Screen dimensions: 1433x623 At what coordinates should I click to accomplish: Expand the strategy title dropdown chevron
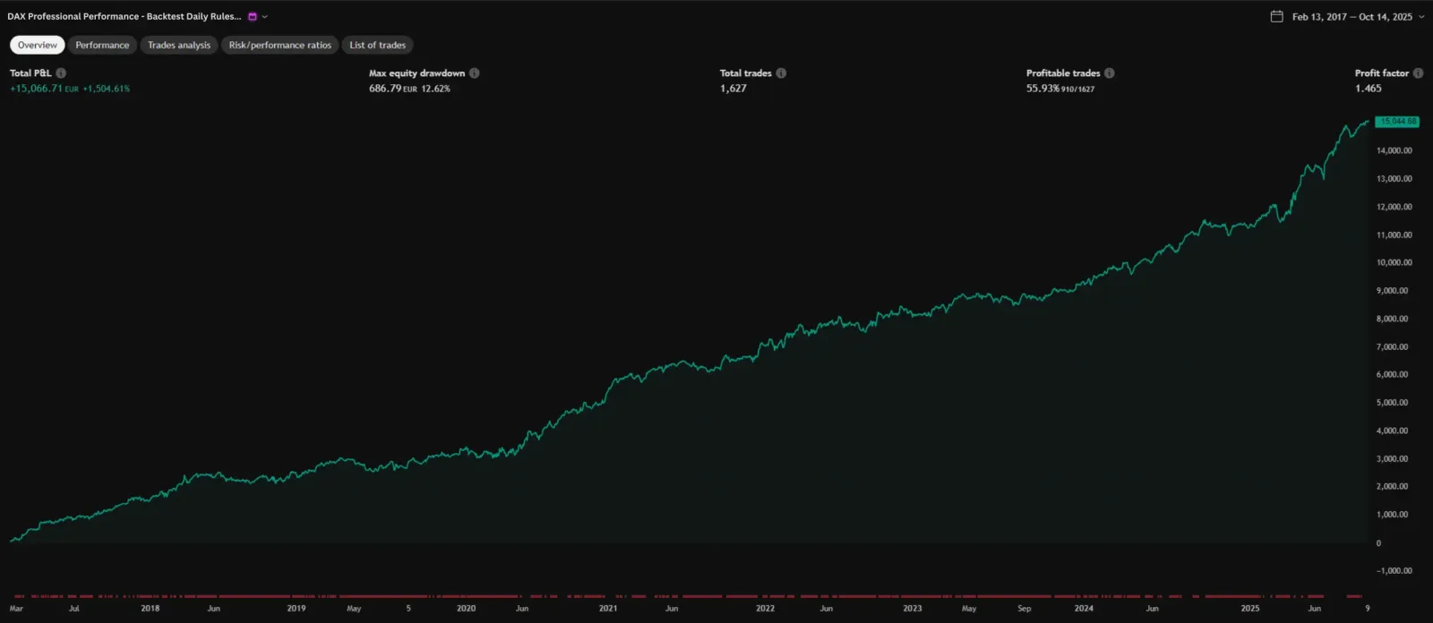tap(265, 16)
